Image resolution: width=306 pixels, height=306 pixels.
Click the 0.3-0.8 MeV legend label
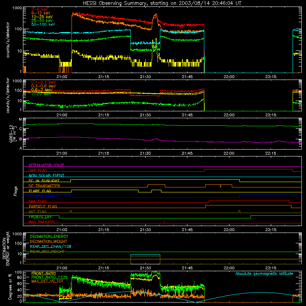[44, 86]
